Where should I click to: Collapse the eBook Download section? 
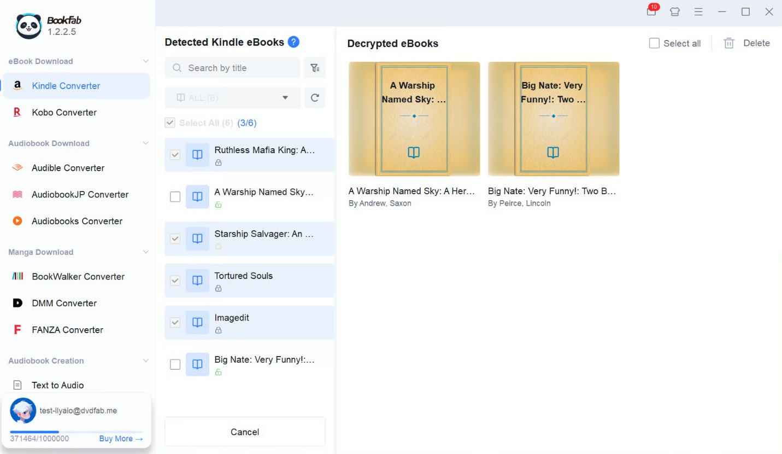[x=146, y=61]
